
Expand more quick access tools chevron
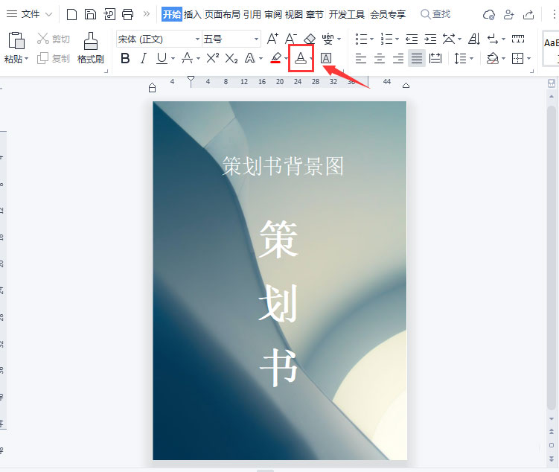(146, 14)
